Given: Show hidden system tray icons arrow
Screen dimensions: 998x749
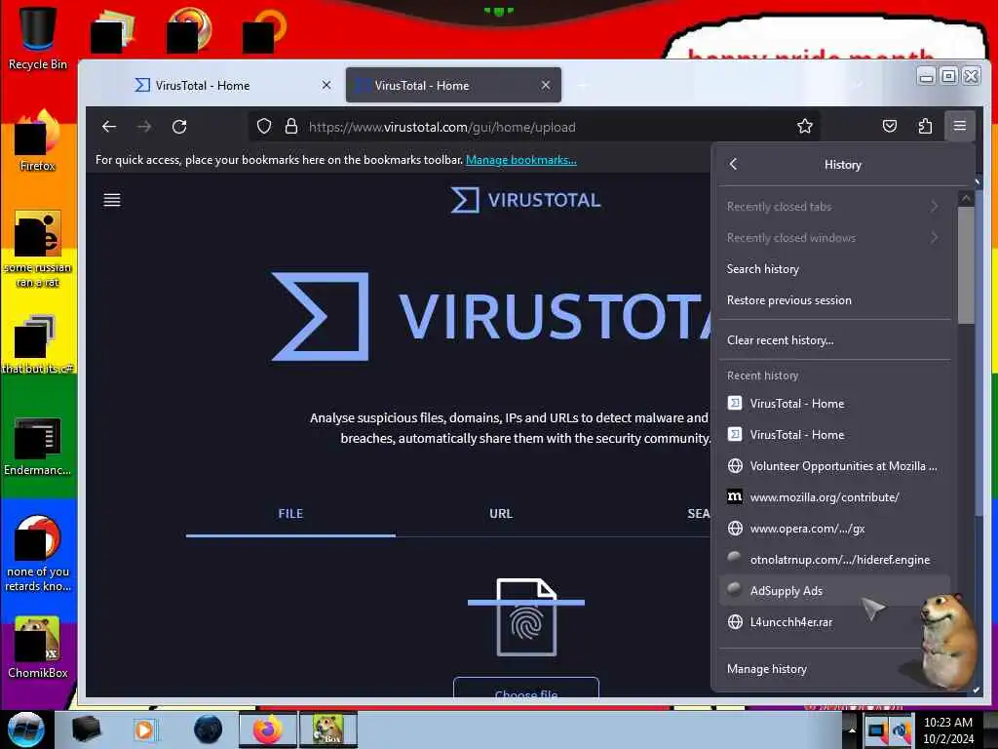Looking at the screenshot, I should [851, 729].
